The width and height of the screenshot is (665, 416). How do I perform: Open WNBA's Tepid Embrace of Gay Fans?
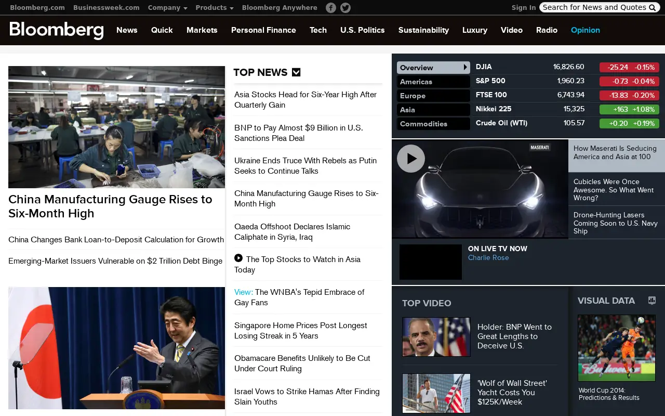pos(299,297)
